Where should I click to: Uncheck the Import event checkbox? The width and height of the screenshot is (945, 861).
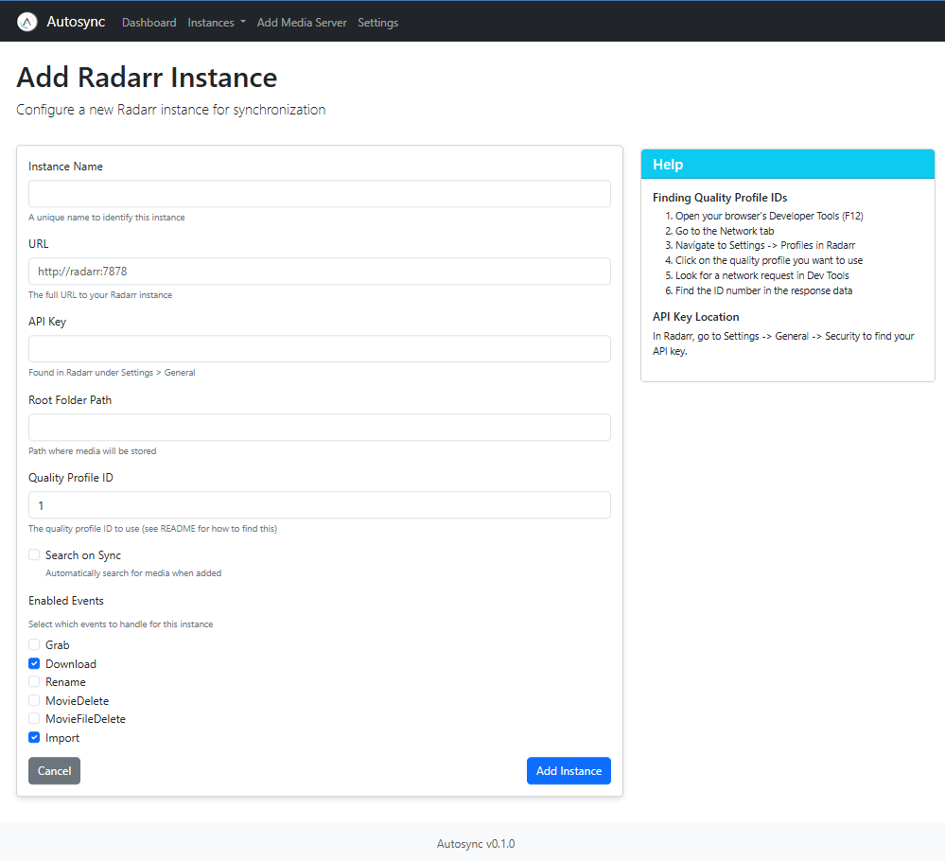tap(34, 737)
